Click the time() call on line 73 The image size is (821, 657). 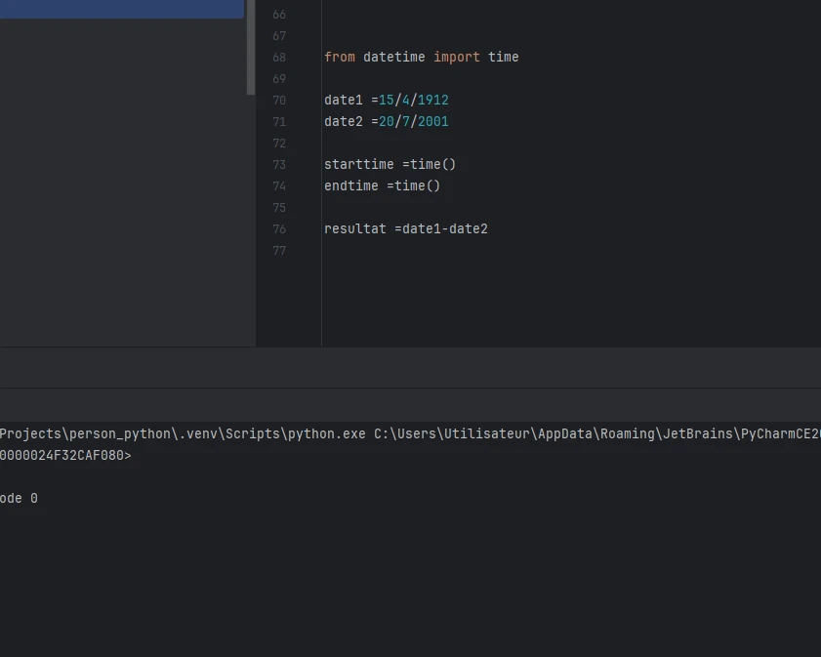tap(432, 165)
